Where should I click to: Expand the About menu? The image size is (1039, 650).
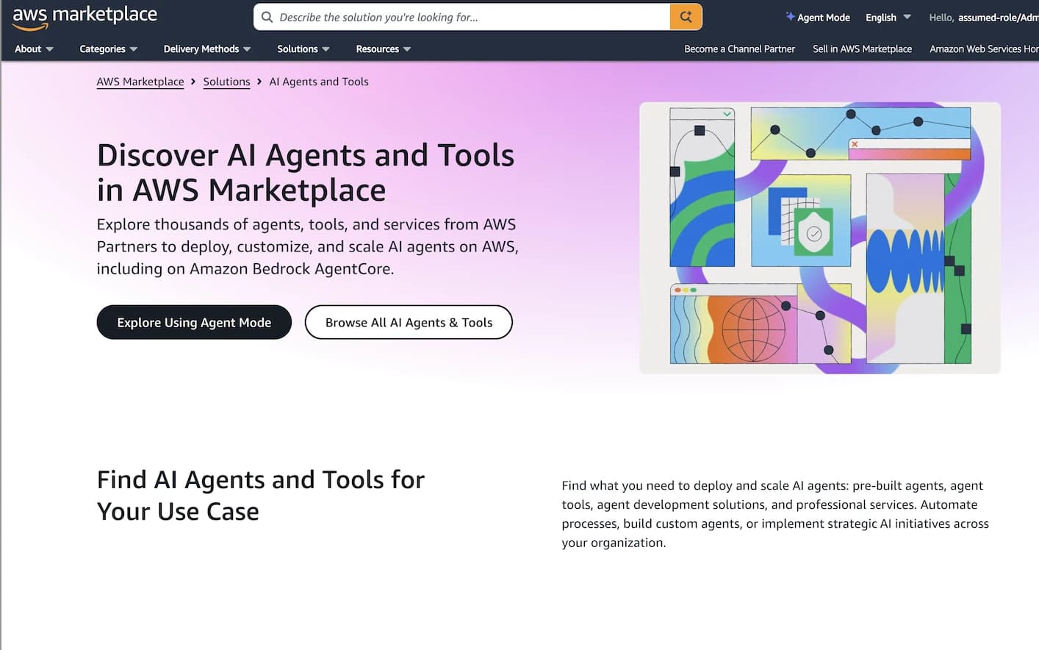34,49
